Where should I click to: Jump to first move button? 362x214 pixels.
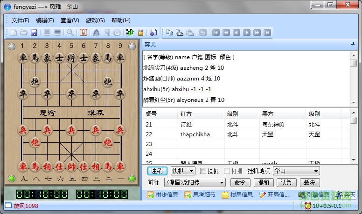216,33
